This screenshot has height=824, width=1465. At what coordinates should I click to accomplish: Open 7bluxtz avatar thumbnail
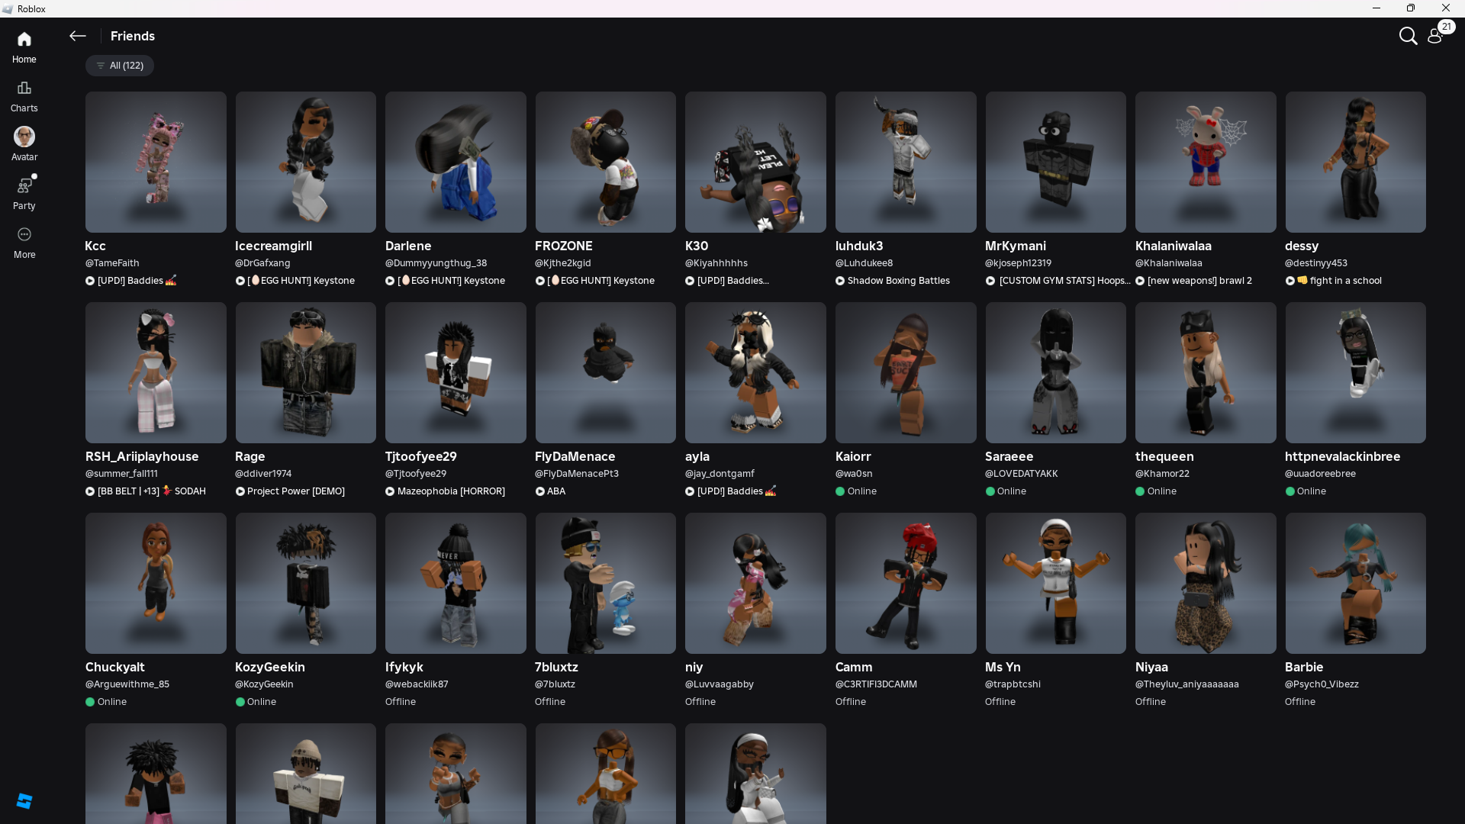(x=605, y=583)
